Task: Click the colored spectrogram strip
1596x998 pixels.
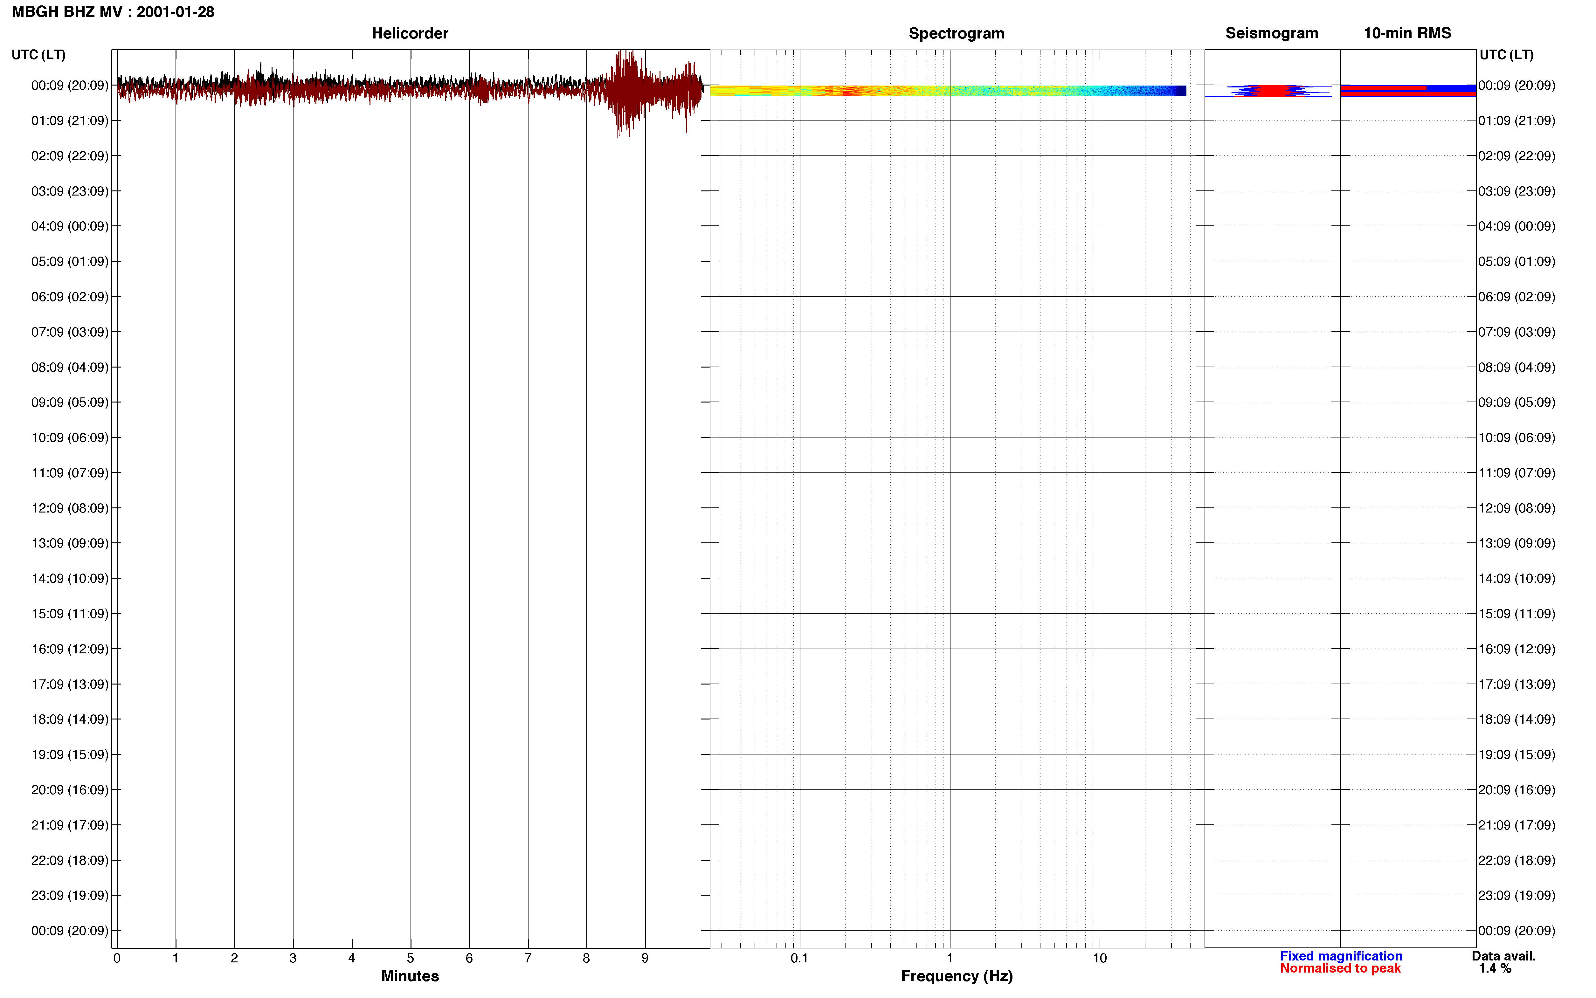Action: pos(948,90)
